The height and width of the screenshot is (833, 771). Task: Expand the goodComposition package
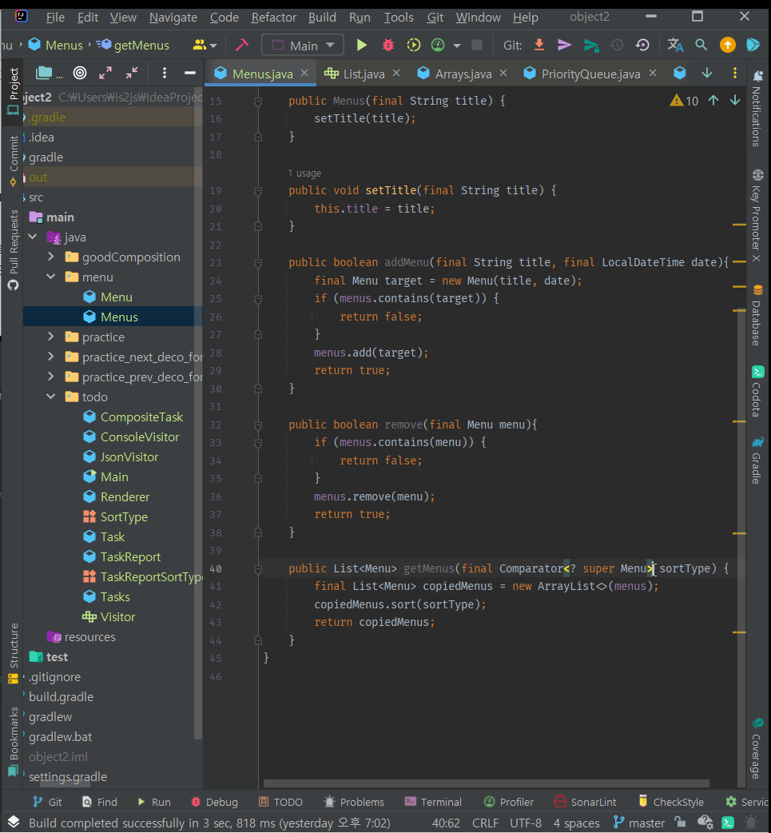click(x=51, y=257)
